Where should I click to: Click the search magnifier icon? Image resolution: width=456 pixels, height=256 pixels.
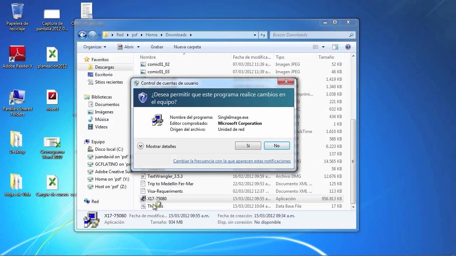(351, 35)
